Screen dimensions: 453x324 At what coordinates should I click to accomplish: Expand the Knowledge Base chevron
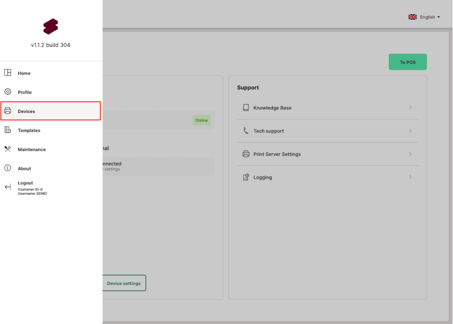point(410,108)
